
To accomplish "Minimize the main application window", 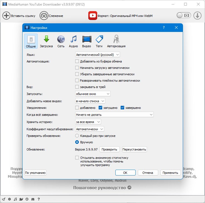I will [173, 4].
